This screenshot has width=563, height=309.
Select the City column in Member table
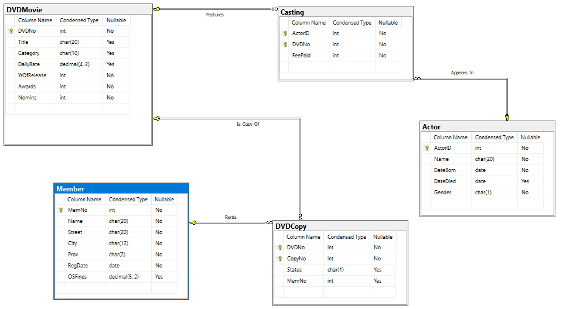117,243
